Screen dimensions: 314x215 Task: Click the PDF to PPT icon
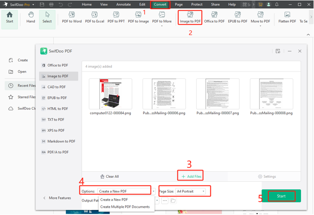pos(116,18)
